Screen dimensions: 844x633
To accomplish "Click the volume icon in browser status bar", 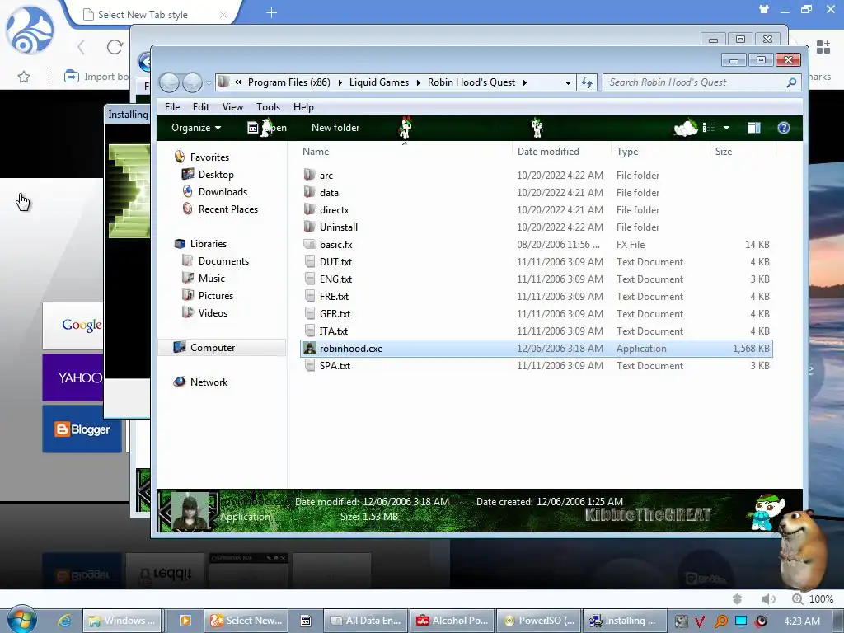I will [x=769, y=599].
